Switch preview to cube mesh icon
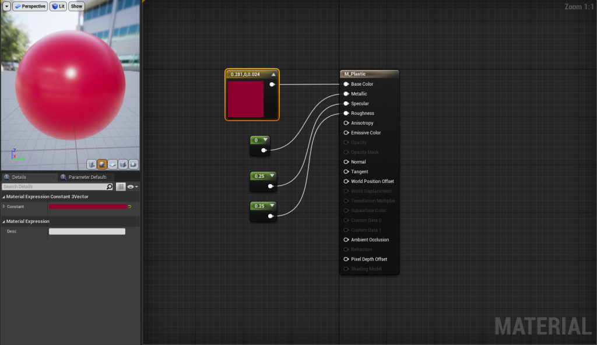Image resolution: width=597 pixels, height=345 pixels. pyautogui.click(x=123, y=164)
